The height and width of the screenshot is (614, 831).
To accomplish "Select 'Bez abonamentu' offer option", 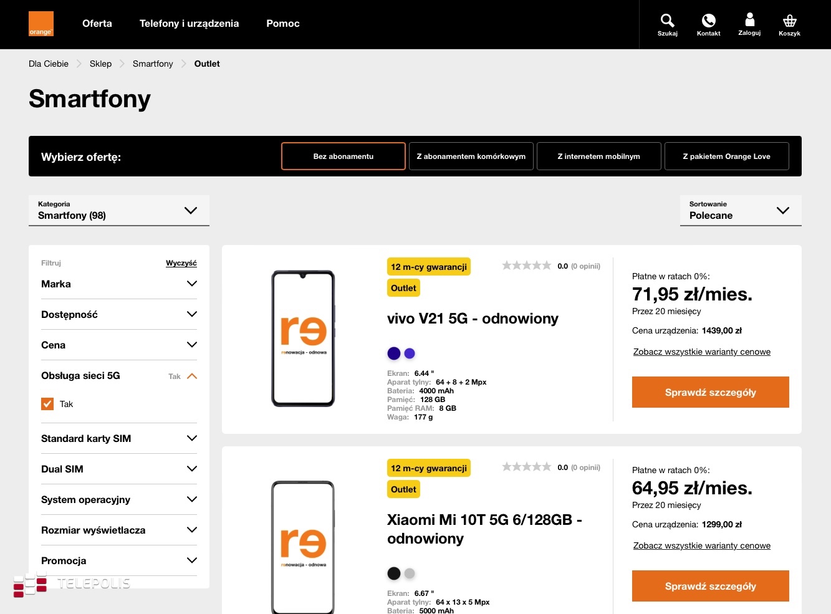I will click(343, 156).
